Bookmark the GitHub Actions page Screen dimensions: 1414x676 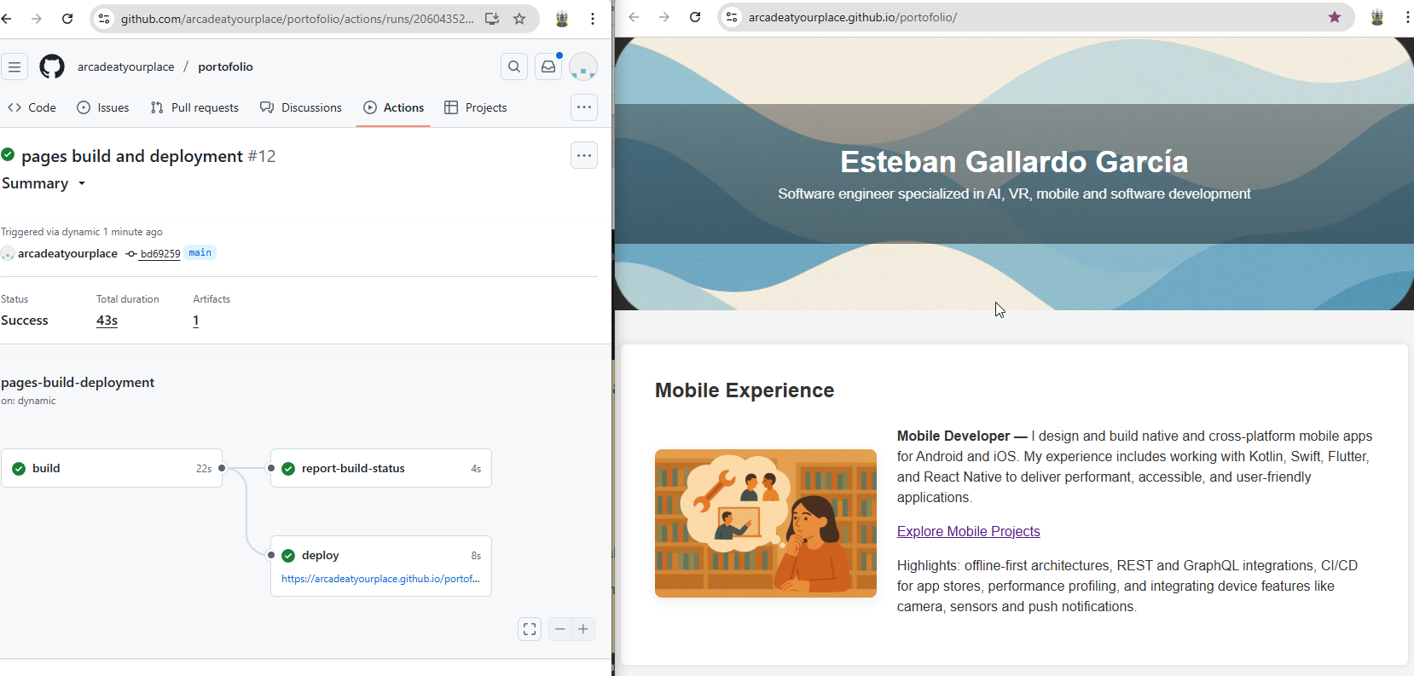(x=519, y=19)
